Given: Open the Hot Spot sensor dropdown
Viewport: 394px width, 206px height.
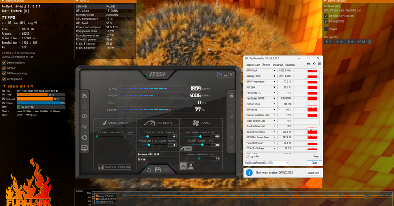Looking at the screenshot, I should pyautogui.click(x=274, y=87).
